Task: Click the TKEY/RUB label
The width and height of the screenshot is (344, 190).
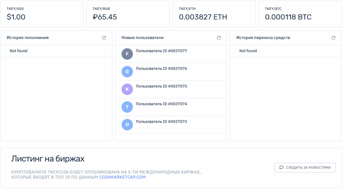Action: [x=101, y=9]
